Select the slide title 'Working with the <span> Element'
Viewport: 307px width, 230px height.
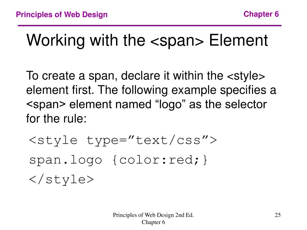point(147,40)
